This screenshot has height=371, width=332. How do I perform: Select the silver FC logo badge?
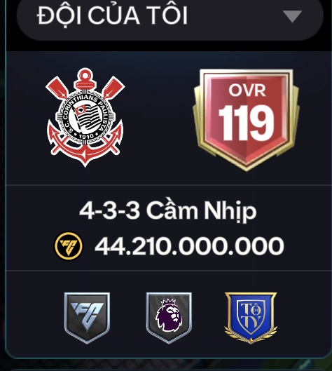point(87,318)
